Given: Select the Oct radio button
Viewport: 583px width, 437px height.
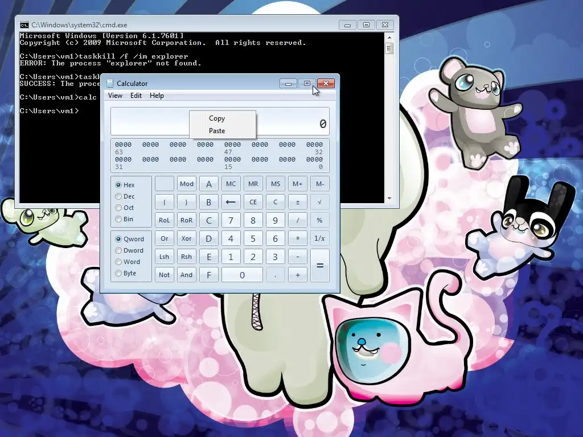Looking at the screenshot, I should [x=118, y=208].
